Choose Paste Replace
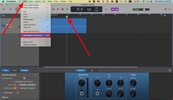Image resolution: width=173 pixels, height=100 pixels. [35, 19]
